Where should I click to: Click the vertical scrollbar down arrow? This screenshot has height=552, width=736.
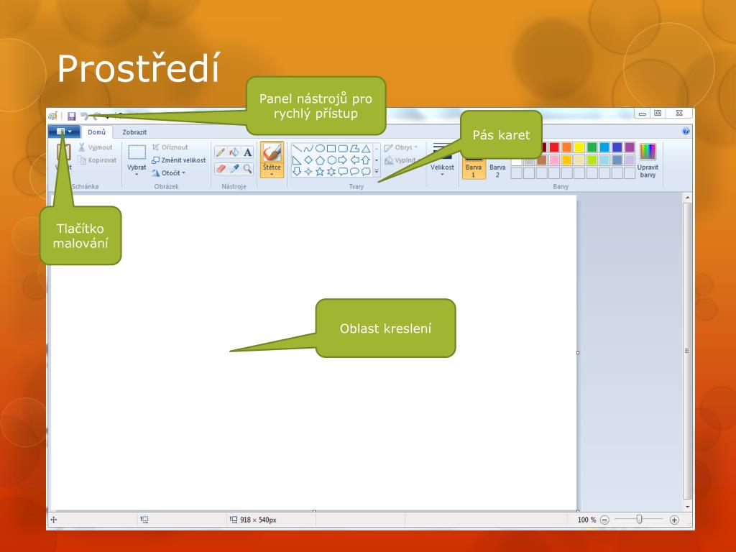pyautogui.click(x=688, y=507)
